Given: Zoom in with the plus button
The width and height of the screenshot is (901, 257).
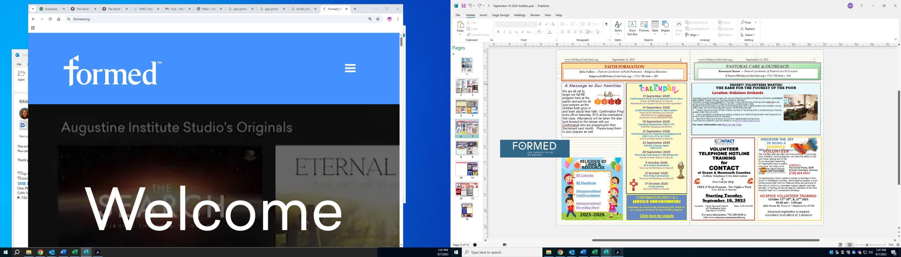Looking at the screenshot, I should coord(884,245).
